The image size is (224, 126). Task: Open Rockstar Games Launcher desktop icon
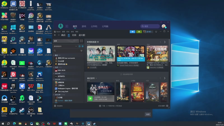[x=4, y=112]
